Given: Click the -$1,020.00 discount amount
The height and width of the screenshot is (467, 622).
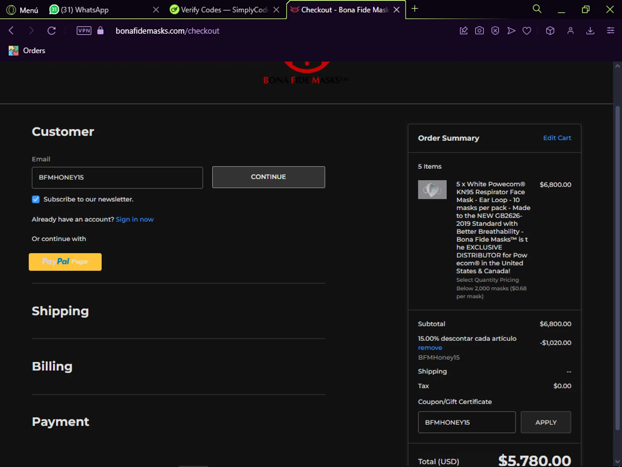Looking at the screenshot, I should point(555,343).
